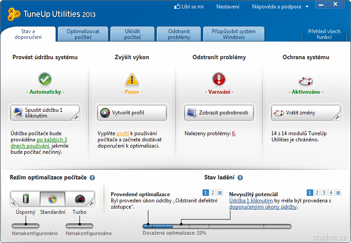
Task: Select Úsporný battery mode
Action: click(26, 199)
